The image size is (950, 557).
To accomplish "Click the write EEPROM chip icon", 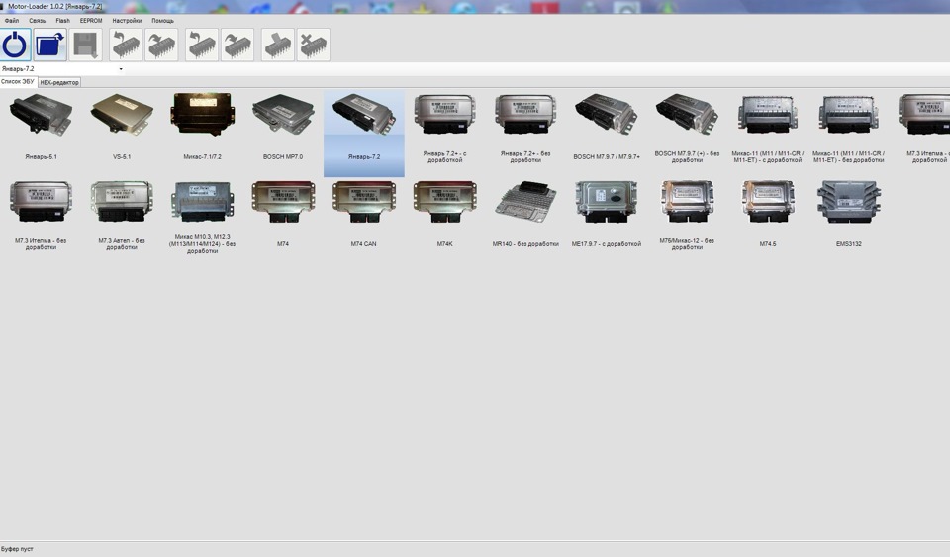I will pyautogui.click(x=237, y=45).
